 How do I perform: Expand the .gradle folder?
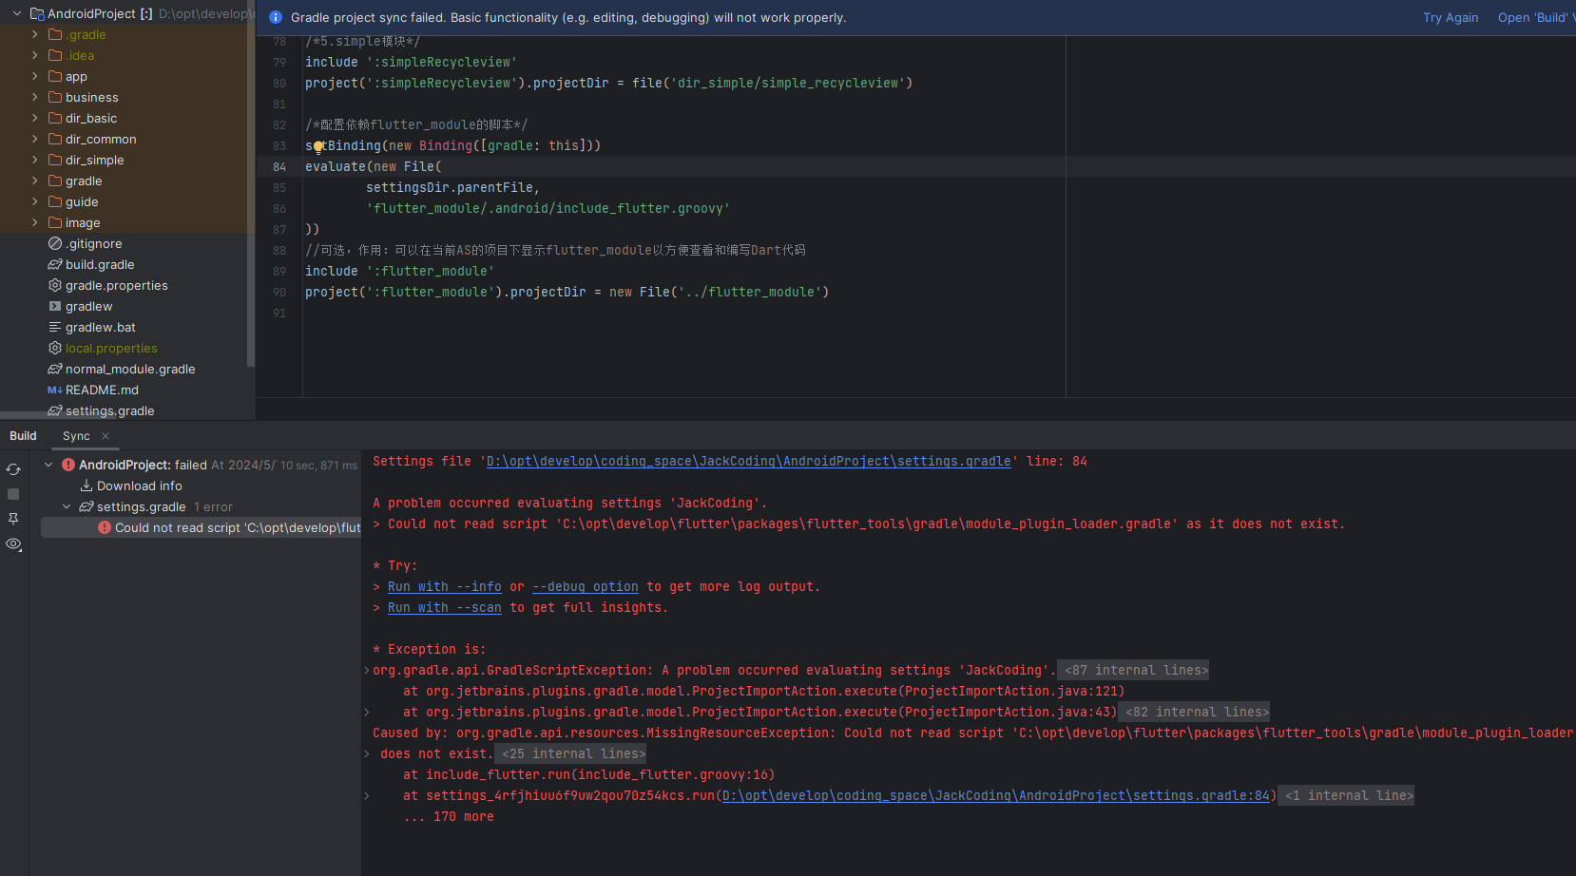(35, 34)
